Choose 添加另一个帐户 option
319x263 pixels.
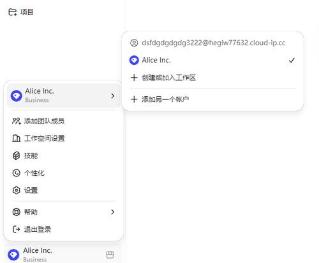(212, 99)
